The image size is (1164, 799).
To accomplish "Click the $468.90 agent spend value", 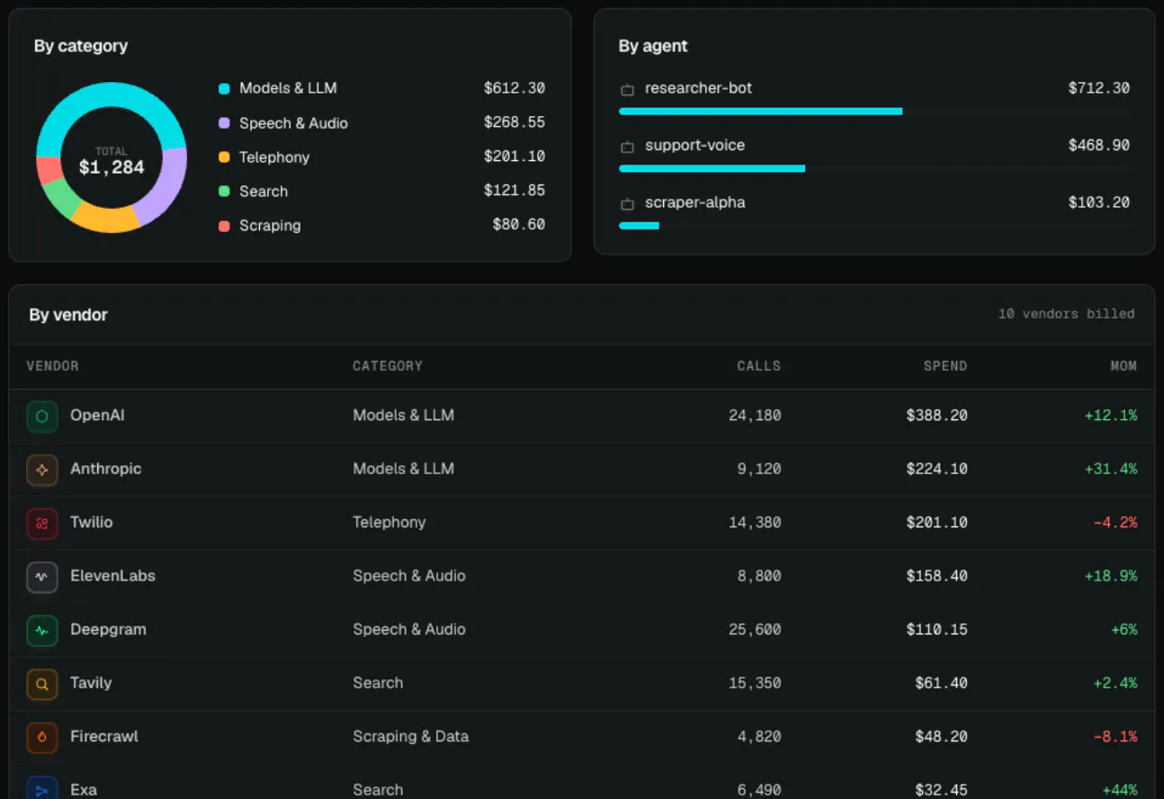I will pos(1099,145).
